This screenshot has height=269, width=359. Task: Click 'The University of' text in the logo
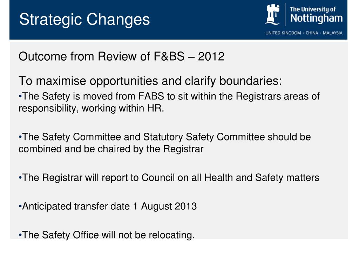tap(313, 9)
